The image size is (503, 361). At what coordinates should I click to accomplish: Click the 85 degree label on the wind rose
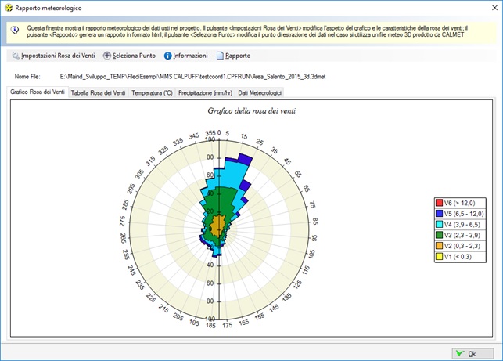(x=315, y=222)
